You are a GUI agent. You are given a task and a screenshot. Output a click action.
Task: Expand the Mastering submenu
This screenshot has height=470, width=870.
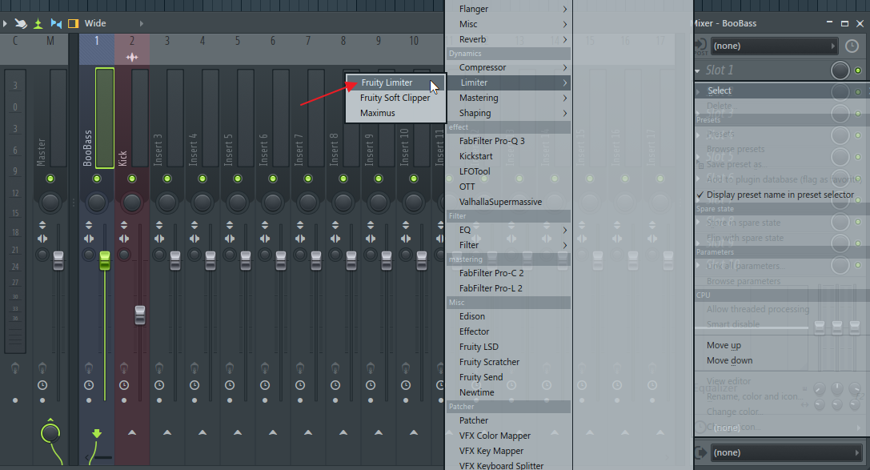509,98
